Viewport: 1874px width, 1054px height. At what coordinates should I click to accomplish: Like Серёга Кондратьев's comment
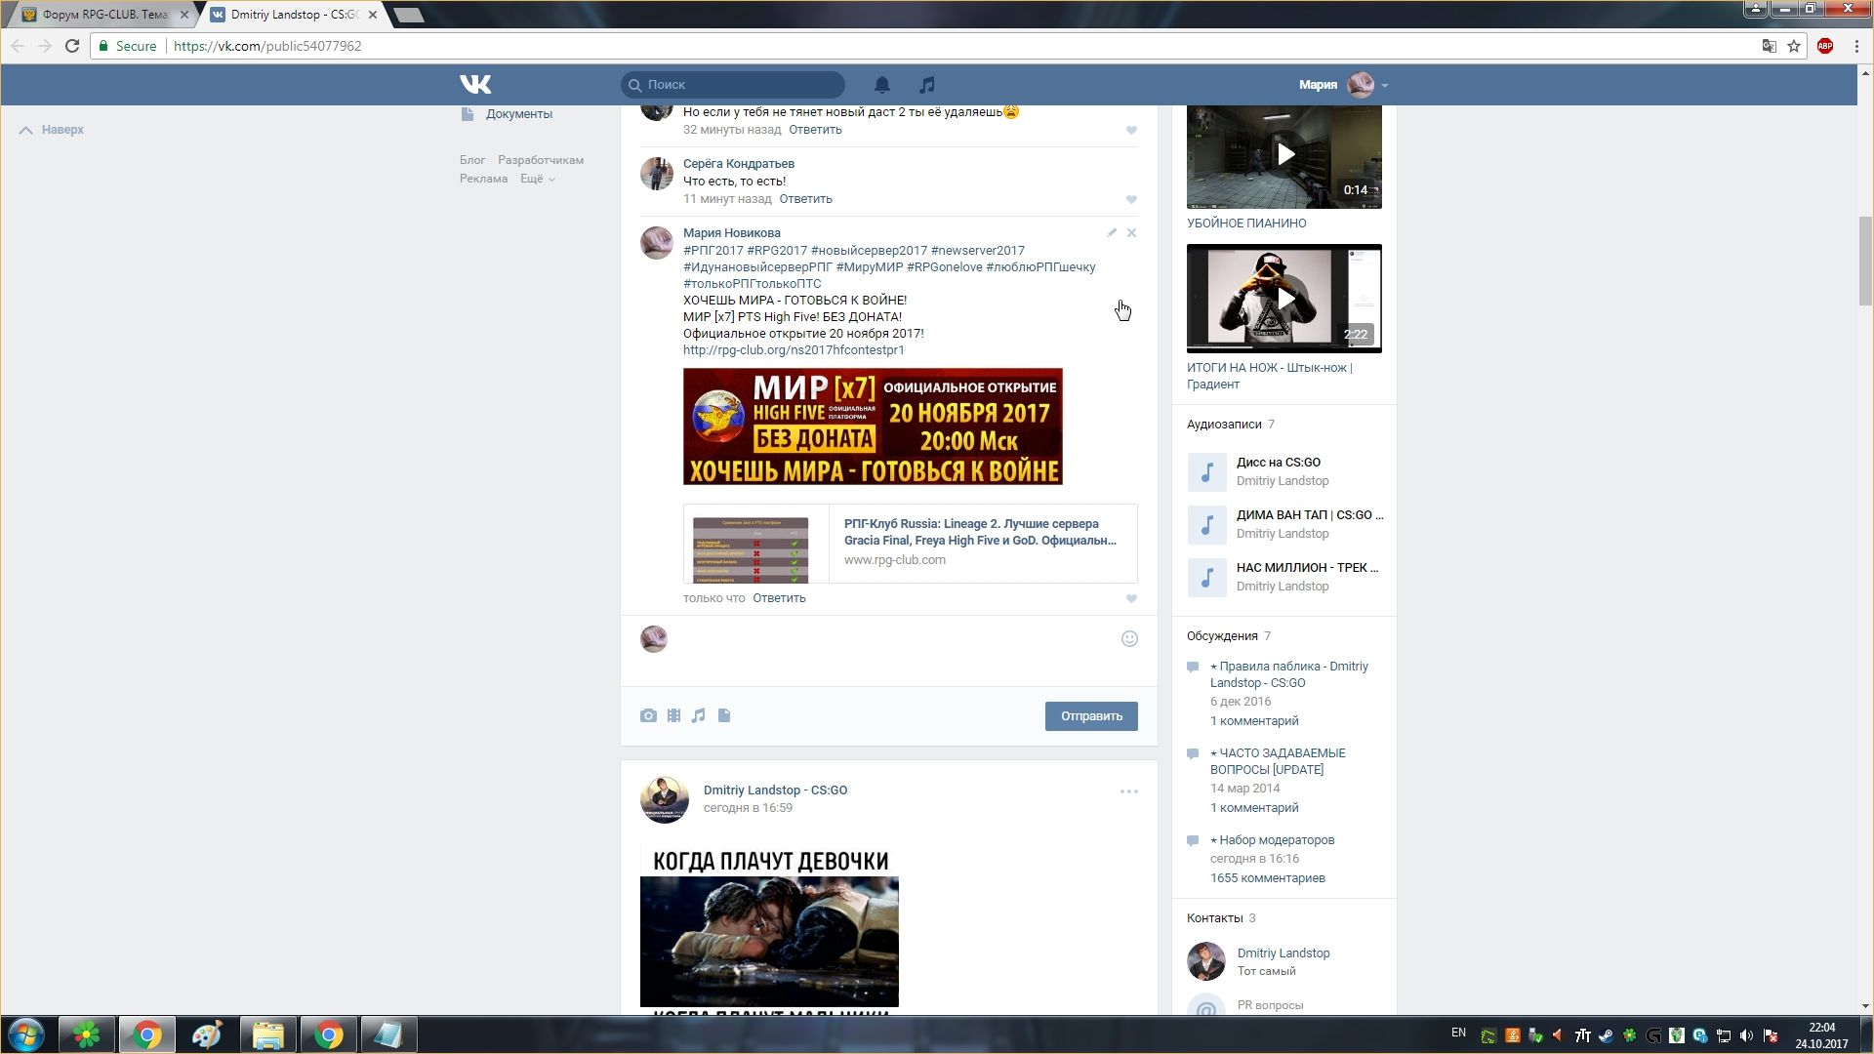pos(1131,199)
